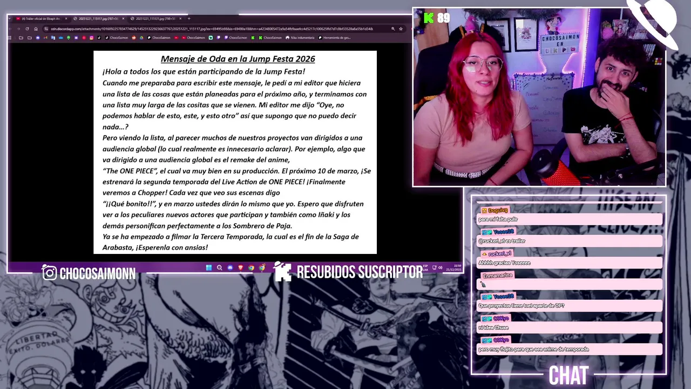Open the Google Drive bookmark icon
The height and width of the screenshot is (389, 691).
click(x=141, y=38)
